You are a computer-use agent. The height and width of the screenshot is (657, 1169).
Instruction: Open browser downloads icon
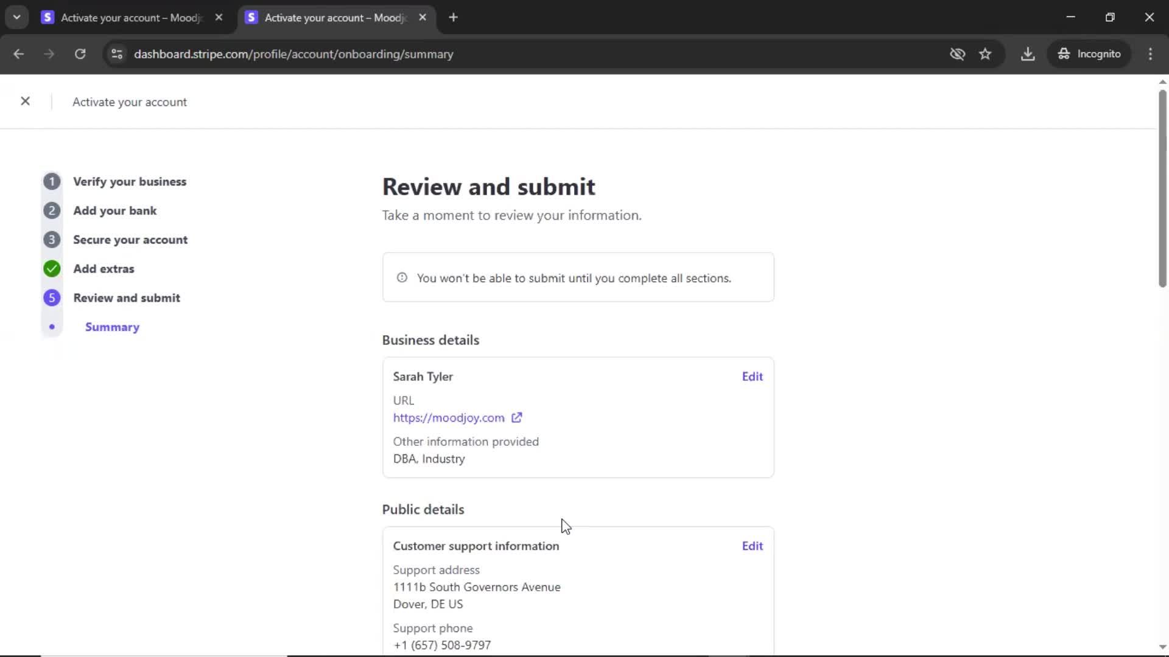point(1028,54)
